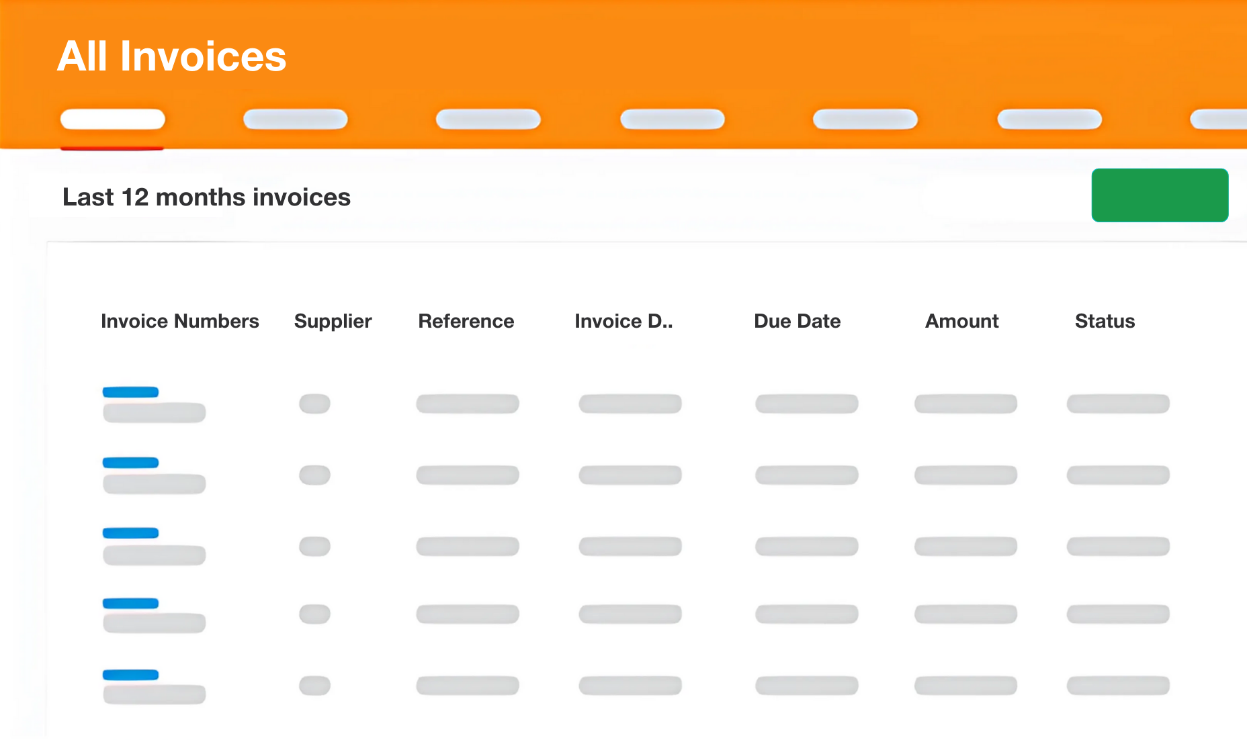
Task: Sort by the Due Date column
Action: 798,321
